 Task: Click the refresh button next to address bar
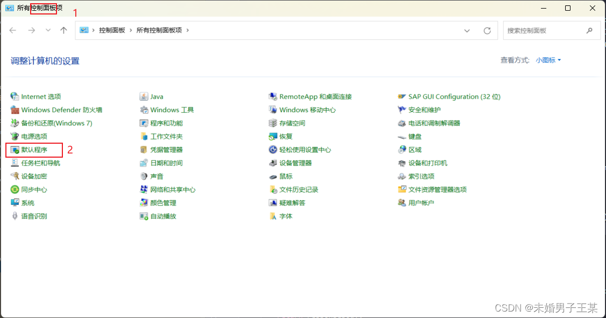click(x=488, y=30)
